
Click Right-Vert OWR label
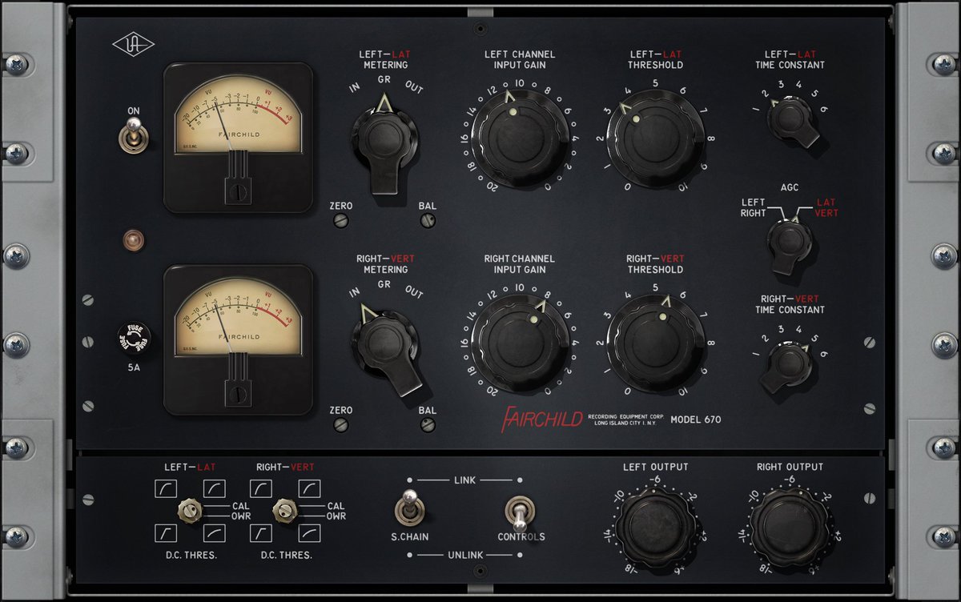[336, 516]
